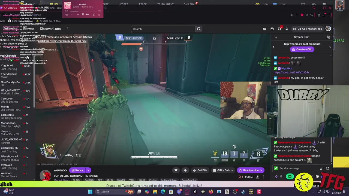Image resolution: width=349 pixels, height=196 pixels.
Task: Expand Resubscribe options dropdown
Action: pyautogui.click(x=261, y=170)
